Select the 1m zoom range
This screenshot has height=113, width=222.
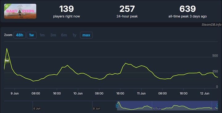[42, 35]
